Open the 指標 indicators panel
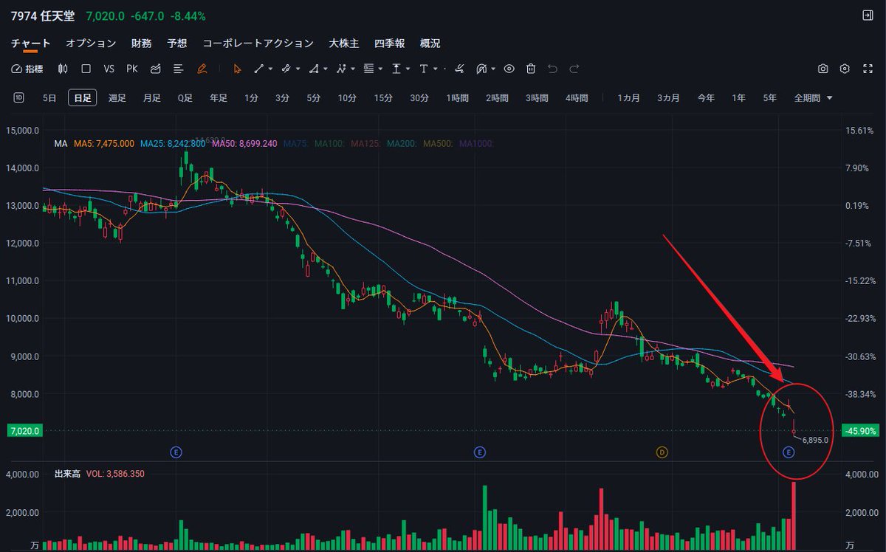Screen dimensions: 886x552 (x=27, y=69)
